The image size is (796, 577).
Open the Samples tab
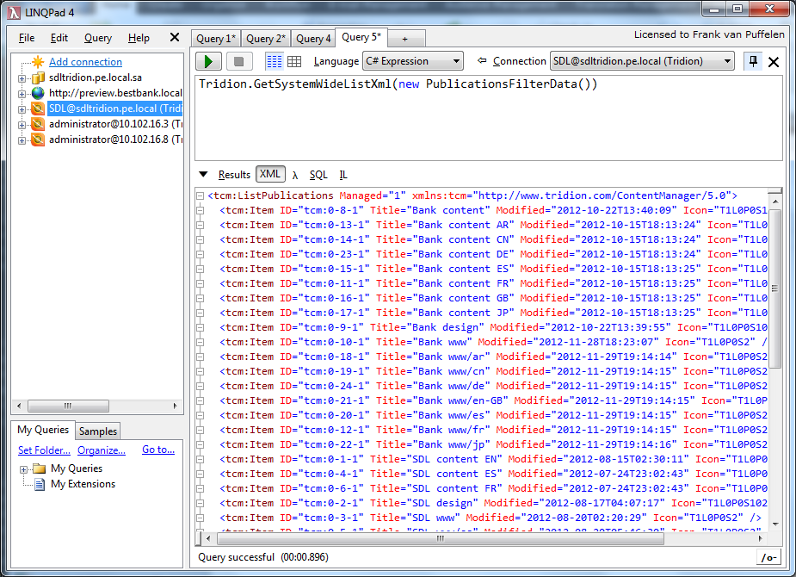click(98, 431)
